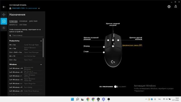
Task: Click the command list scrollbar
Action: coord(43,48)
